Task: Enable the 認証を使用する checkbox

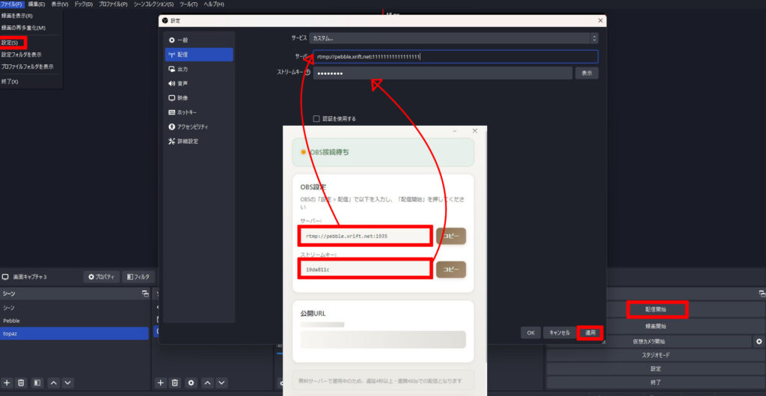Action: [x=316, y=118]
